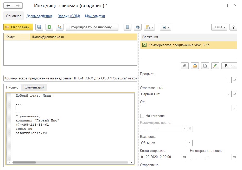Viewport: 242px width, 170px height.
Task: Click the printer icon in toolbar
Action: [138, 27]
